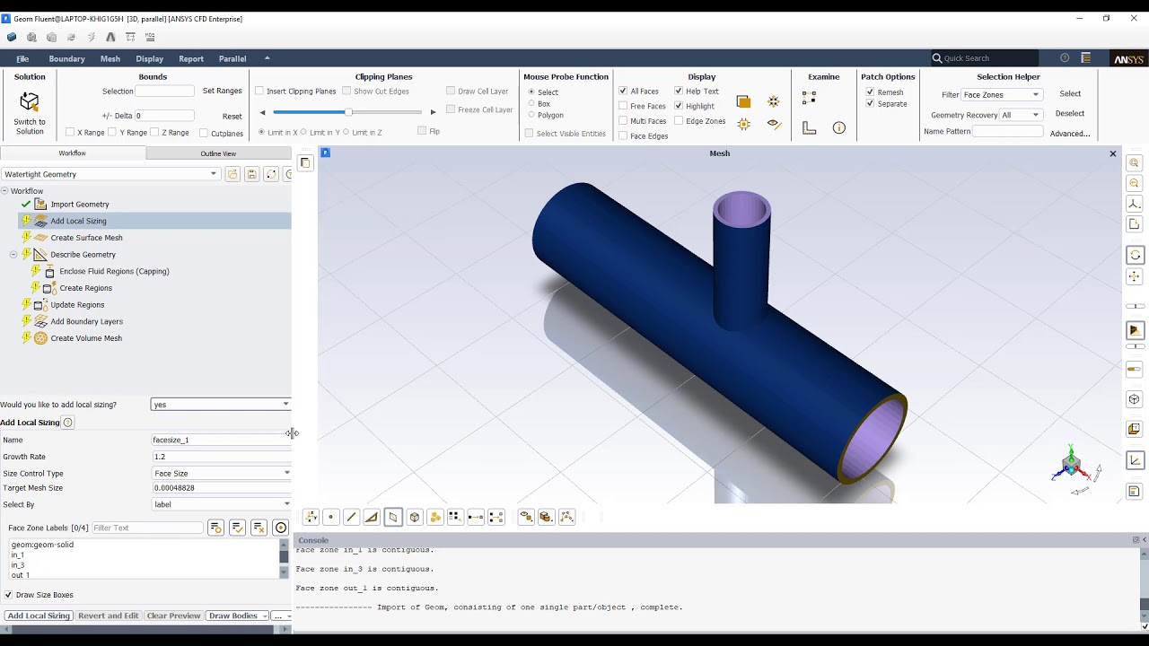Click the info icon in Examine group
1149x646 pixels.
coord(839,128)
